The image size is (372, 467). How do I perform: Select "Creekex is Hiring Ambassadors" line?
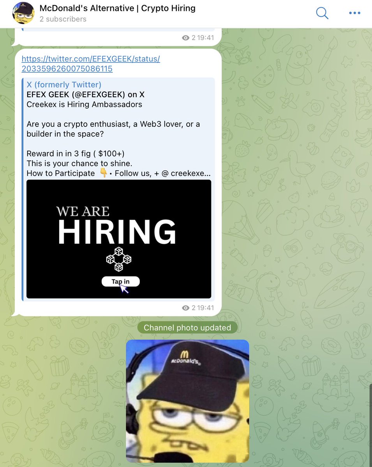(x=84, y=104)
